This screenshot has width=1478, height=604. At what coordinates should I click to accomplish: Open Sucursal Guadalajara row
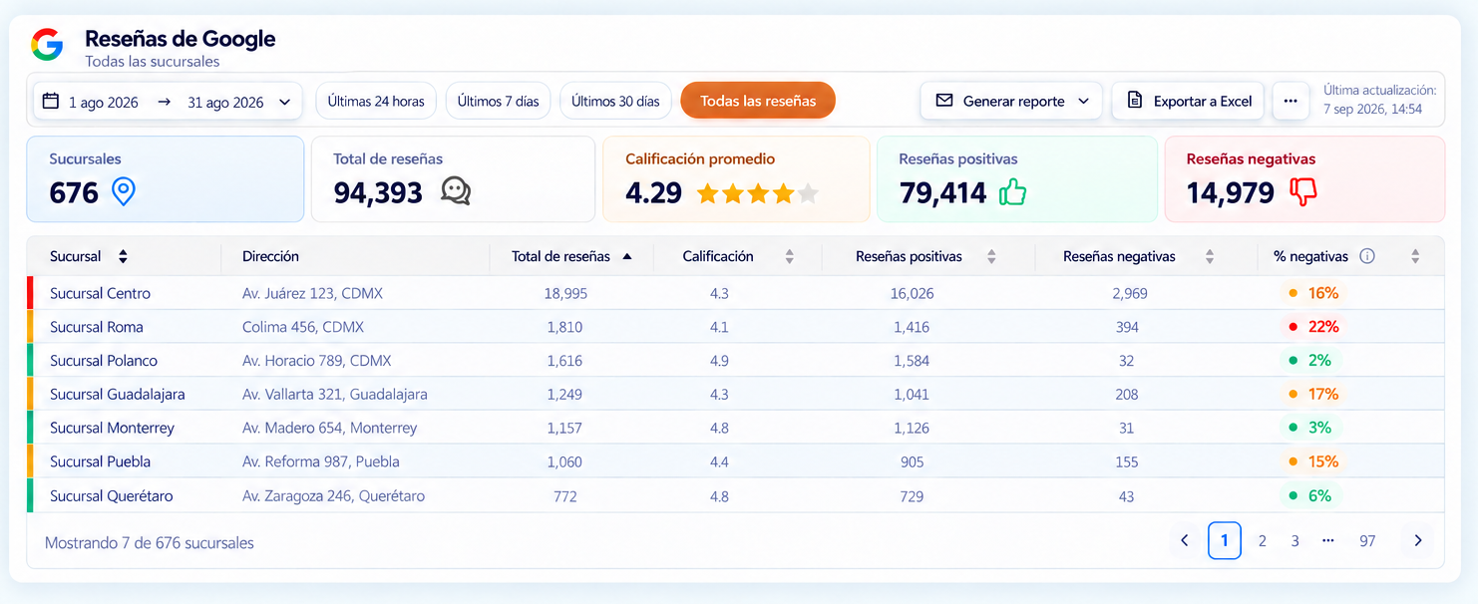point(735,394)
